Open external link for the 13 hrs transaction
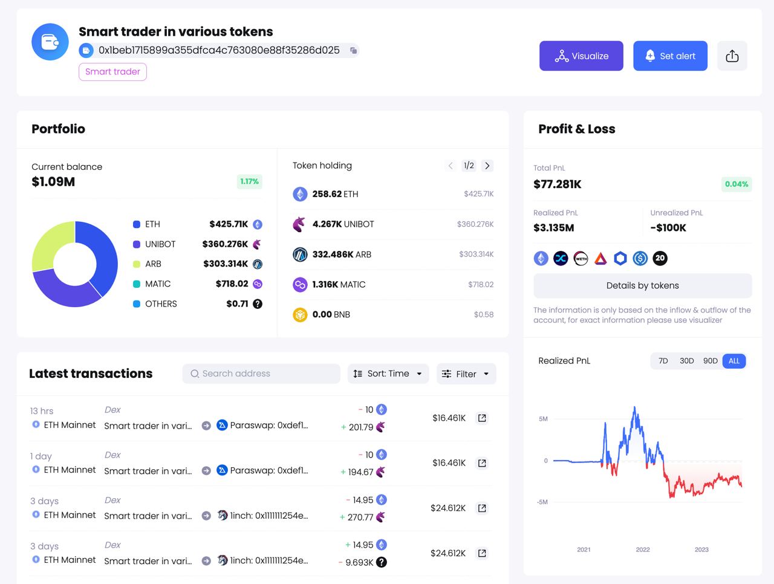This screenshot has height=584, width=774. pos(482,418)
